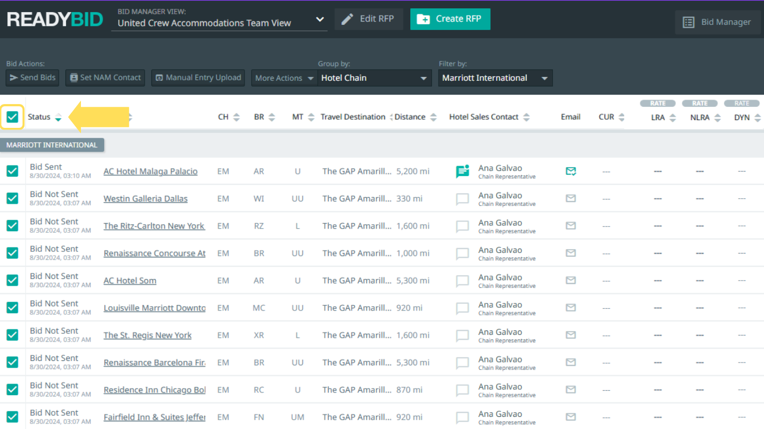
Task: Open Residence Inn Chicago link
Action: pos(155,390)
